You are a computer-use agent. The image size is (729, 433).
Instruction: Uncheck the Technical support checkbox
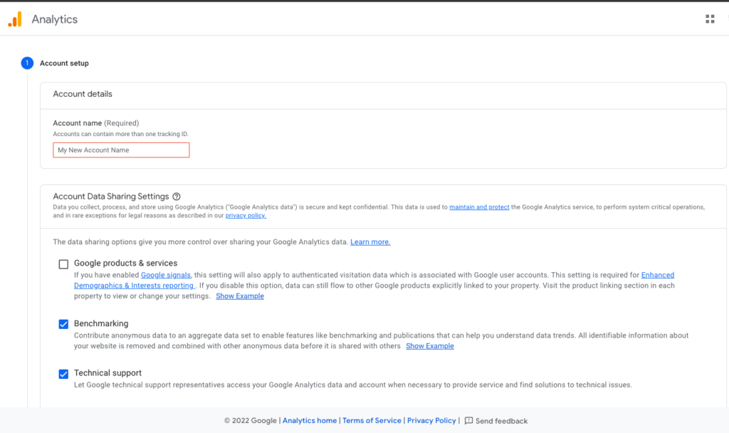[63, 374]
